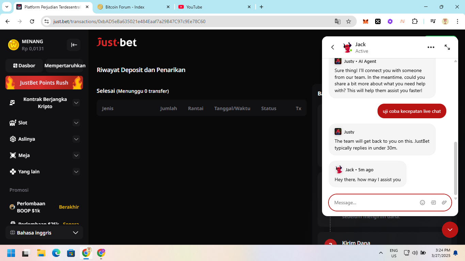465x261 pixels.
Task: Reload the just.bet page
Action: pyautogui.click(x=32, y=21)
